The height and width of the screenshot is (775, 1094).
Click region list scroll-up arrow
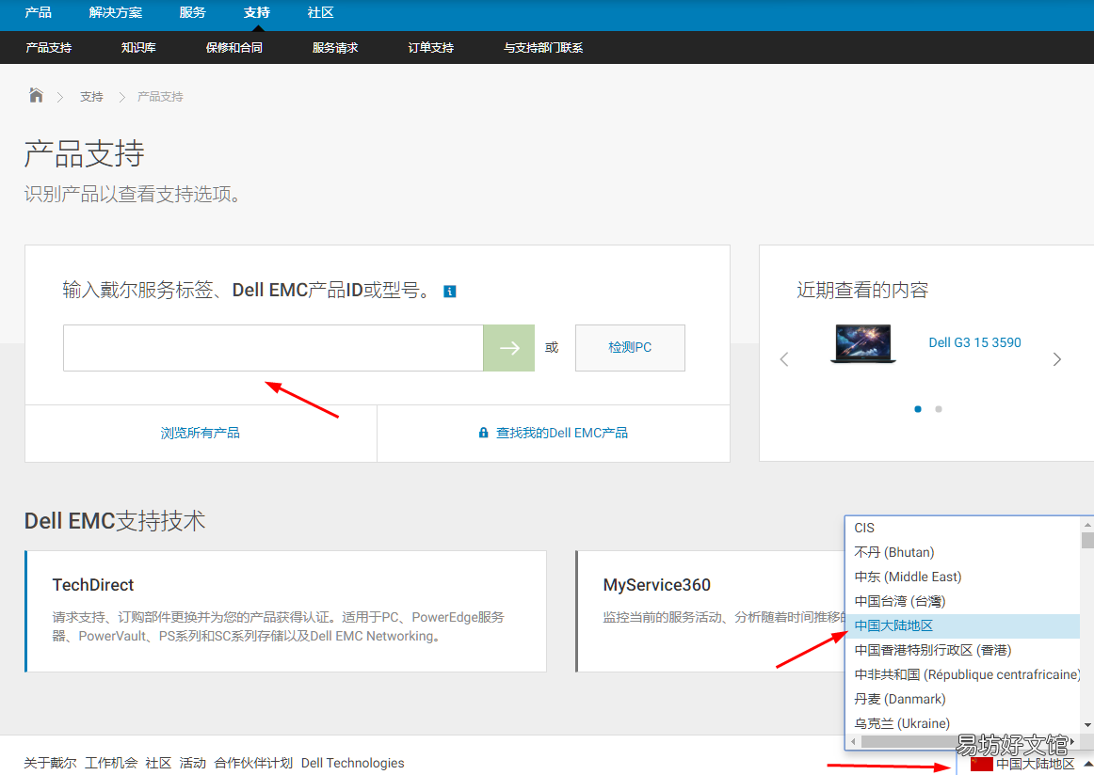1087,524
